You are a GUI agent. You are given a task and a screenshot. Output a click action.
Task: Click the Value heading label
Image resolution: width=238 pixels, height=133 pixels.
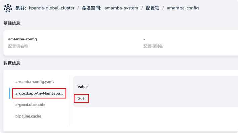point(83,87)
